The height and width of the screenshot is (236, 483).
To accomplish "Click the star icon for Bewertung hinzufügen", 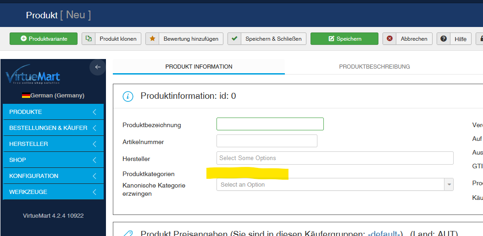I will 152,39.
